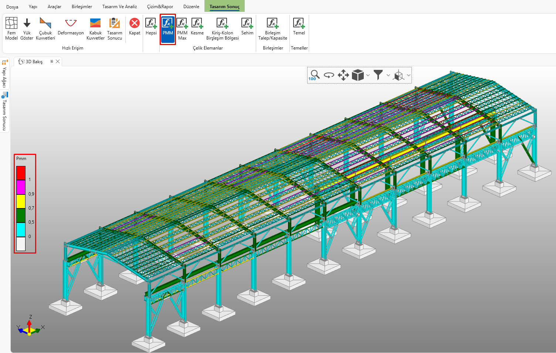This screenshot has width=556, height=353.
Task: Open Birleşim Talep/Kapasite results
Action: (x=273, y=29)
